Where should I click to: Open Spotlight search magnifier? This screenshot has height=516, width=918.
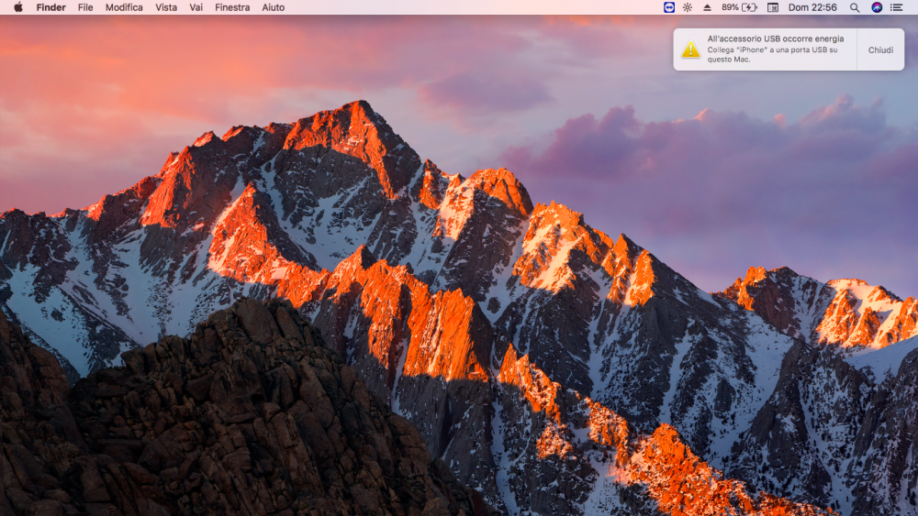tap(855, 7)
